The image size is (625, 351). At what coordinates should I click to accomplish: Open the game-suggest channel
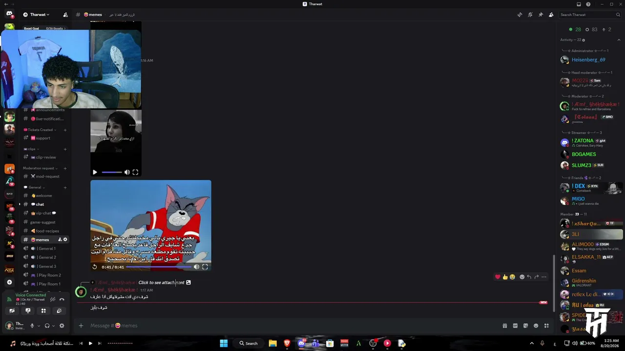44,222
